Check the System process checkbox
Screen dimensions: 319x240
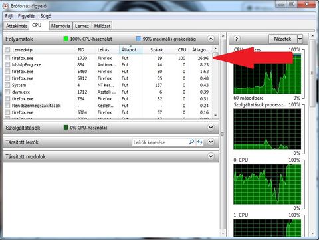(7, 85)
